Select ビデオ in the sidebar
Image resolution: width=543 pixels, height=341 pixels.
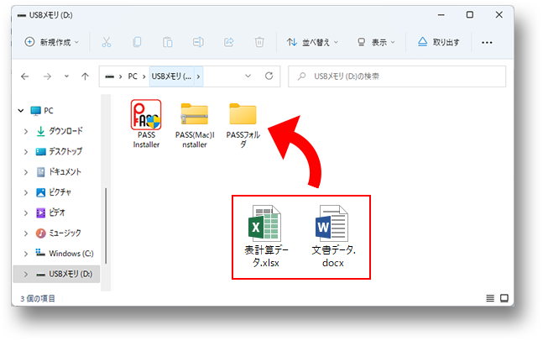(50, 212)
